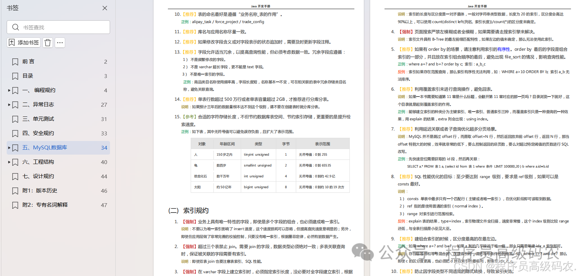This screenshot has width=578, height=276.
Task: Click the table cell int unsigned
Action: pyautogui.click(x=254, y=176)
